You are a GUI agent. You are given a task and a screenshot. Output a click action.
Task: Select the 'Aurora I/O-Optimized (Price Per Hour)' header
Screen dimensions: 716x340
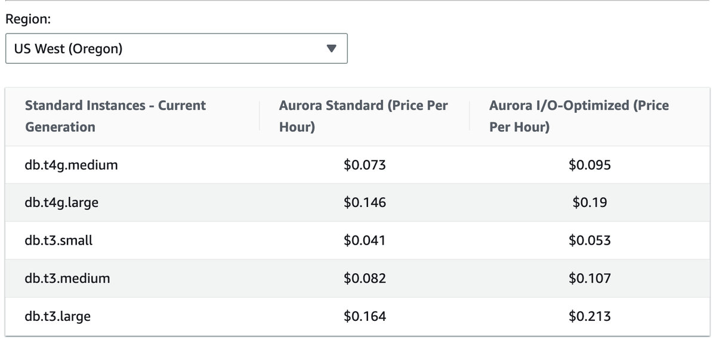(579, 116)
